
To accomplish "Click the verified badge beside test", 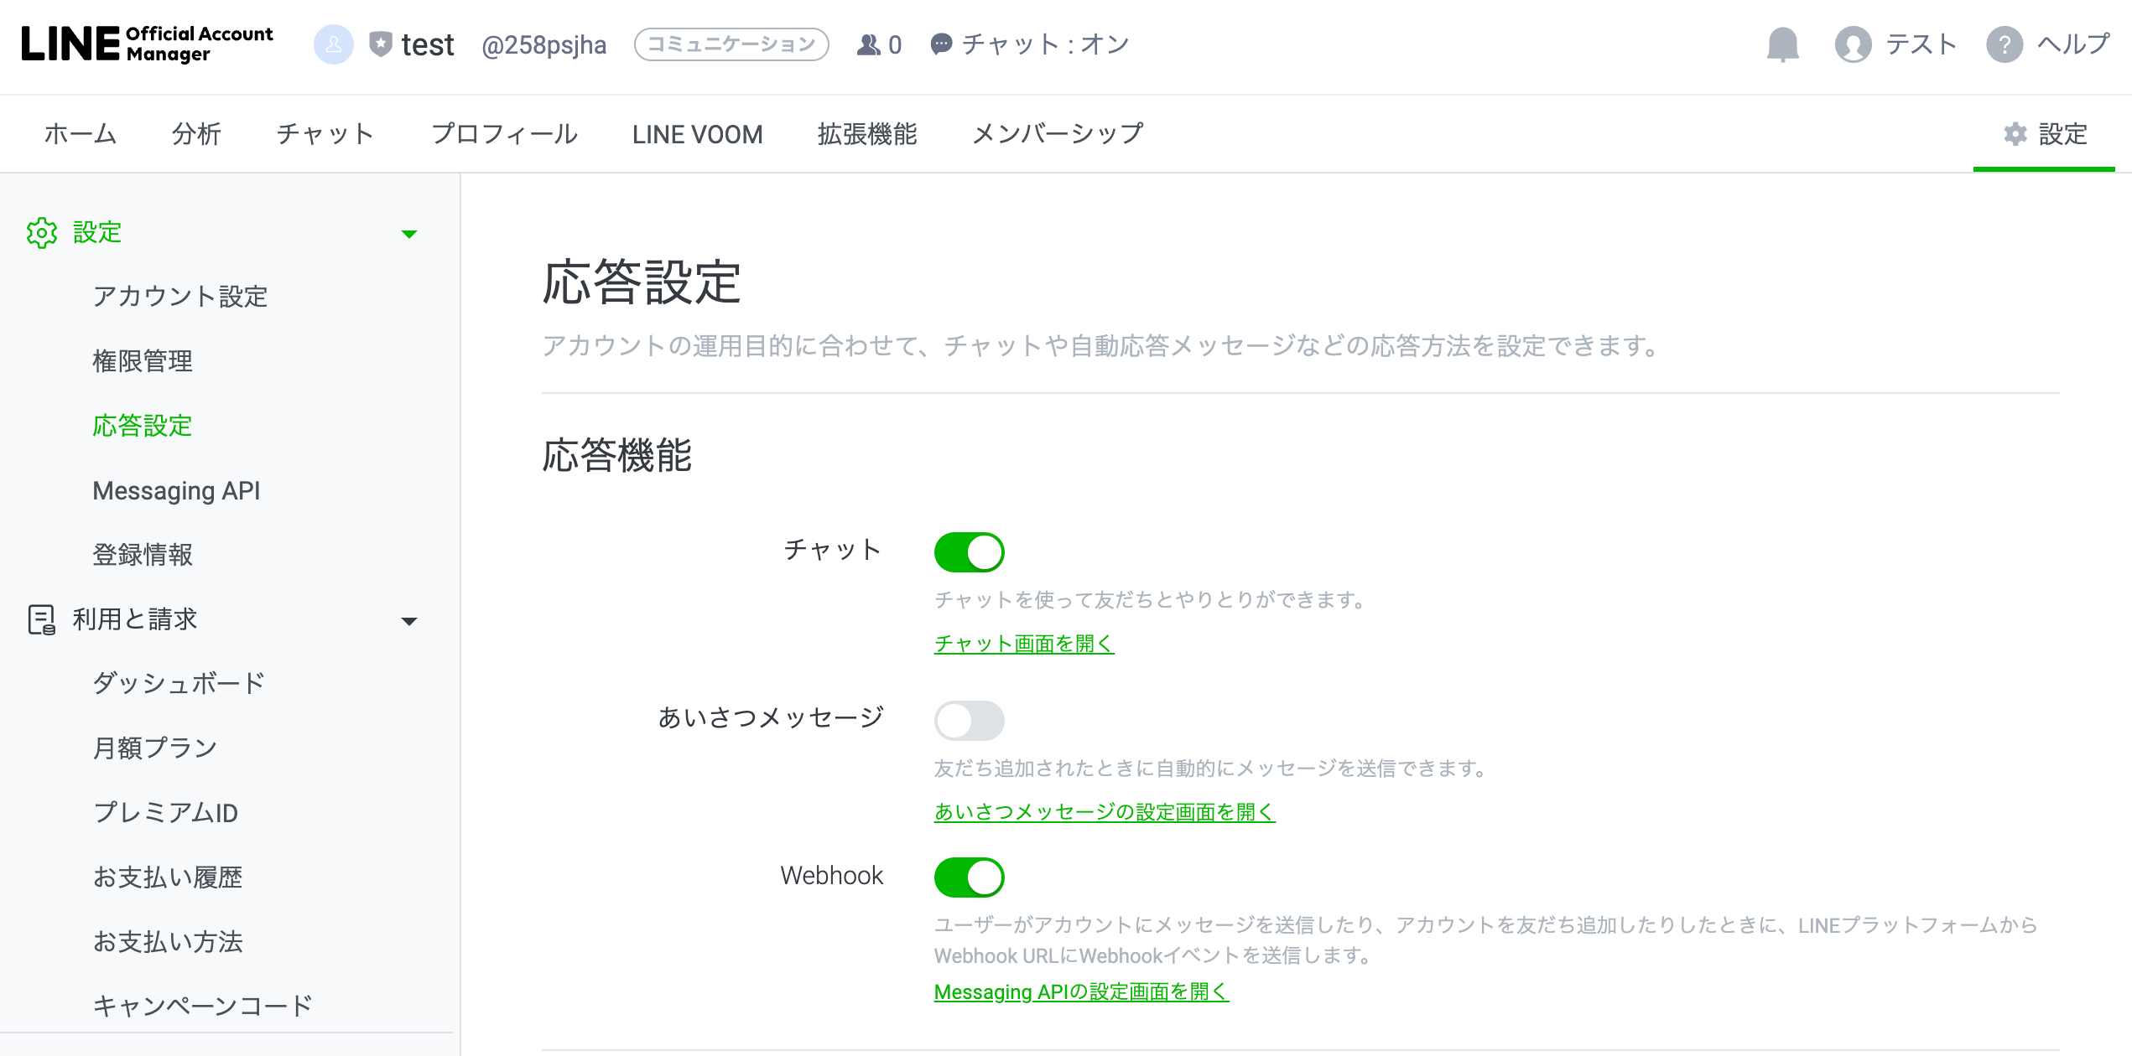I will [x=380, y=44].
